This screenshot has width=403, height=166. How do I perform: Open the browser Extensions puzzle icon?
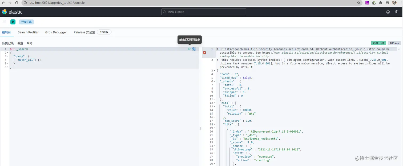381,3
